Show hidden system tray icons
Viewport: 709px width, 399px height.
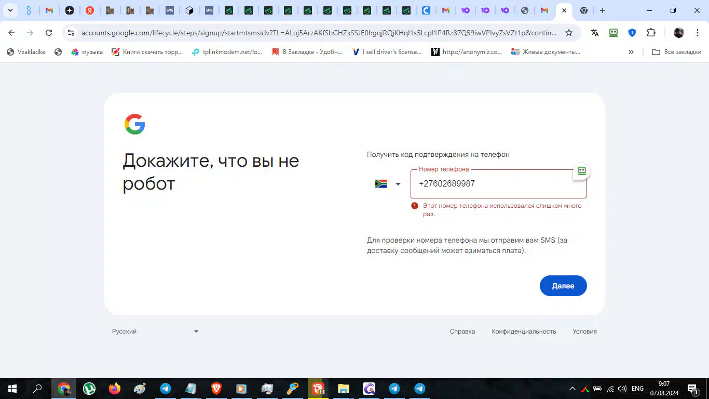tap(572, 389)
